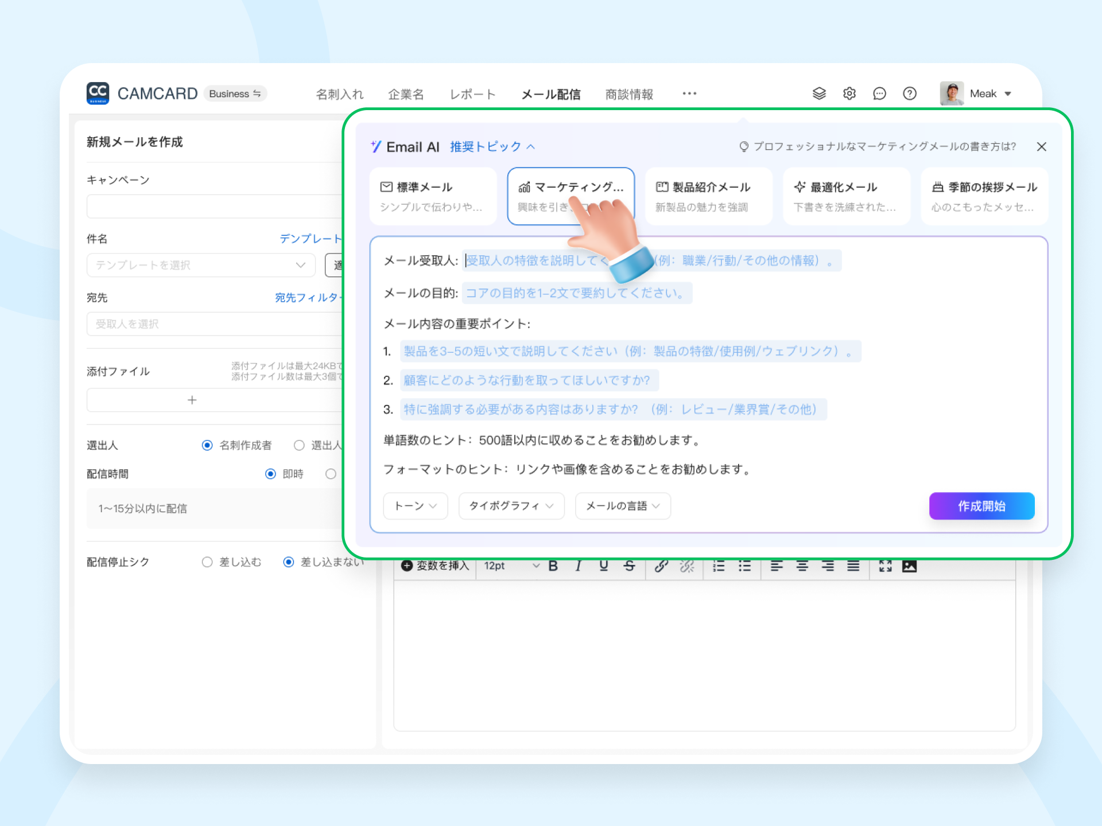Screen dimensions: 1102x826
Task: Apply strikethrough formatting
Action: tap(629, 566)
